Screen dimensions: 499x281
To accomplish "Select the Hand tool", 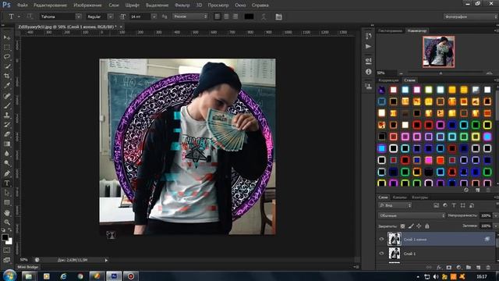I will (x=7, y=212).
